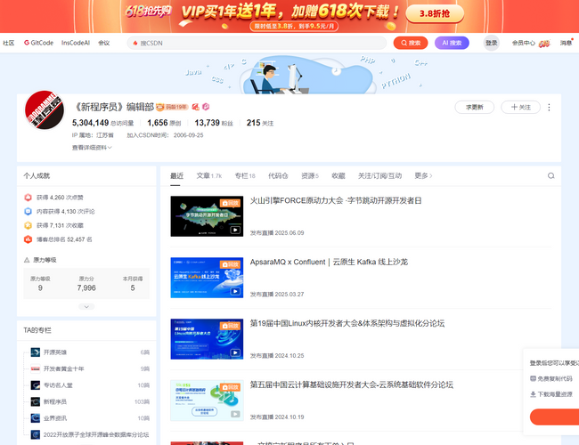Click the 关注 follow button
579x445 pixels.
click(x=521, y=107)
